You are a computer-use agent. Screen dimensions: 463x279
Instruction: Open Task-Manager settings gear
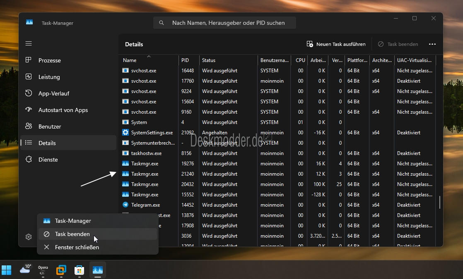pos(29,237)
